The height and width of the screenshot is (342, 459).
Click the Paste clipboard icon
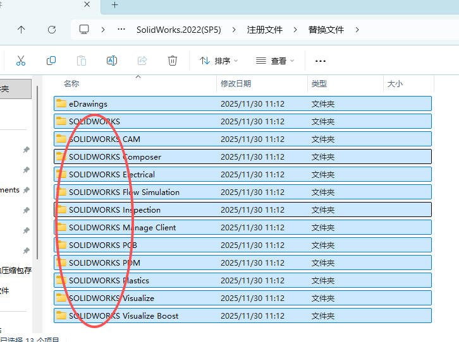pos(82,61)
